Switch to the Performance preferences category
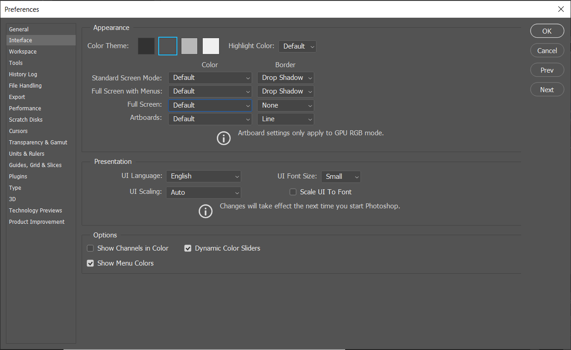 pos(25,108)
